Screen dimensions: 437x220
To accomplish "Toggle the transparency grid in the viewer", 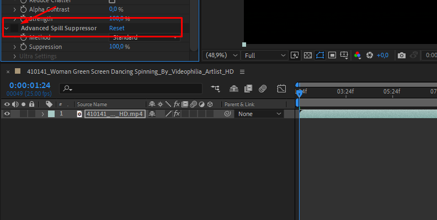I will coord(308,56).
